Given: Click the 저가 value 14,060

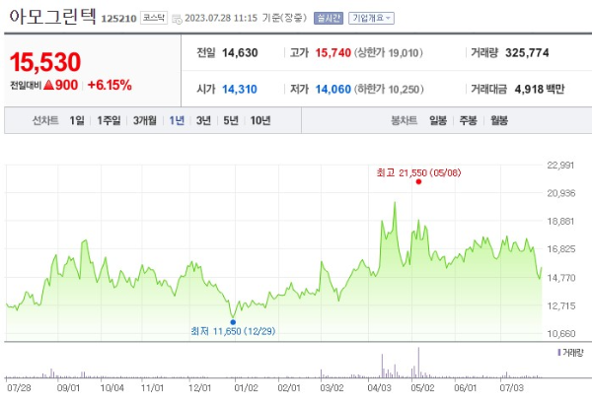Looking at the screenshot, I should [x=333, y=90].
